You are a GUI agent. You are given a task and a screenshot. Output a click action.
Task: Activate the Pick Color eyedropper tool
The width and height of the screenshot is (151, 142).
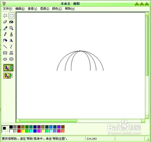pyautogui.click(x=5, y=28)
